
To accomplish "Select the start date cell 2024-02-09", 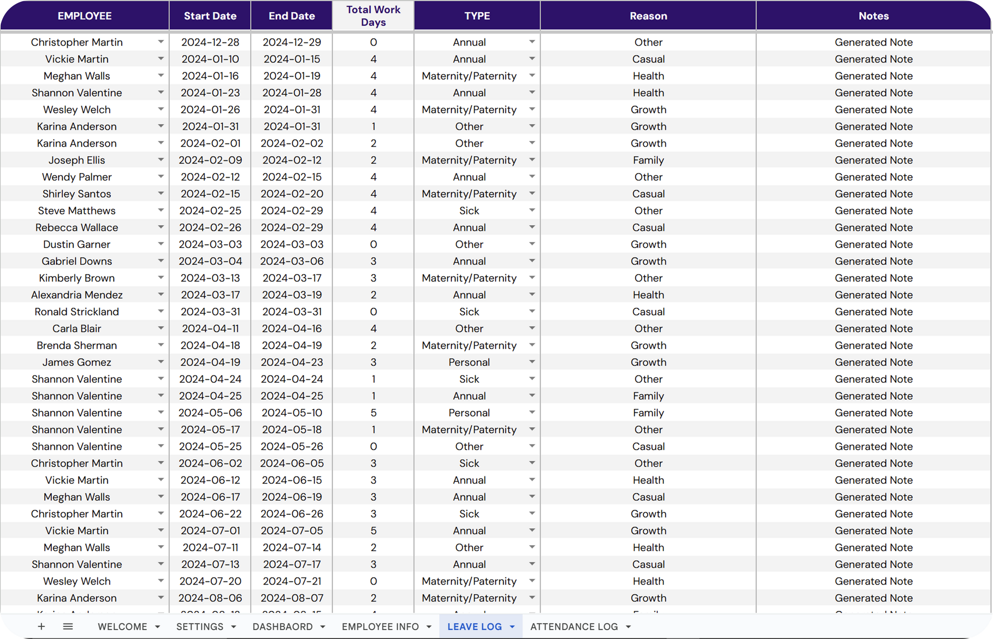I will pos(210,160).
